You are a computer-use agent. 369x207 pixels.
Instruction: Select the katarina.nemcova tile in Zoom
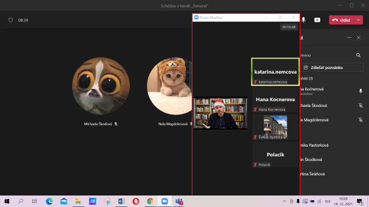pyautogui.click(x=276, y=72)
